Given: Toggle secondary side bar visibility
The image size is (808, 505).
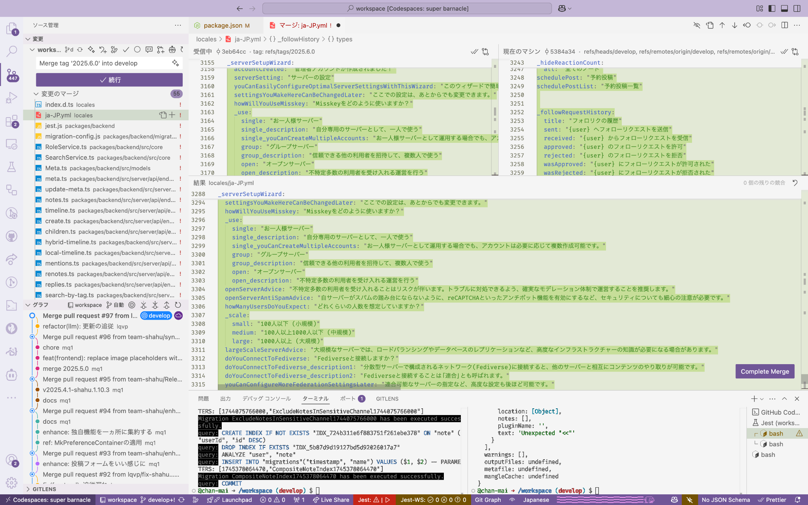Looking at the screenshot, I should (797, 8).
